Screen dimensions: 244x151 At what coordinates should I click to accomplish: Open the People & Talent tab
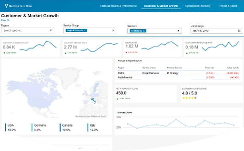click(x=228, y=6)
